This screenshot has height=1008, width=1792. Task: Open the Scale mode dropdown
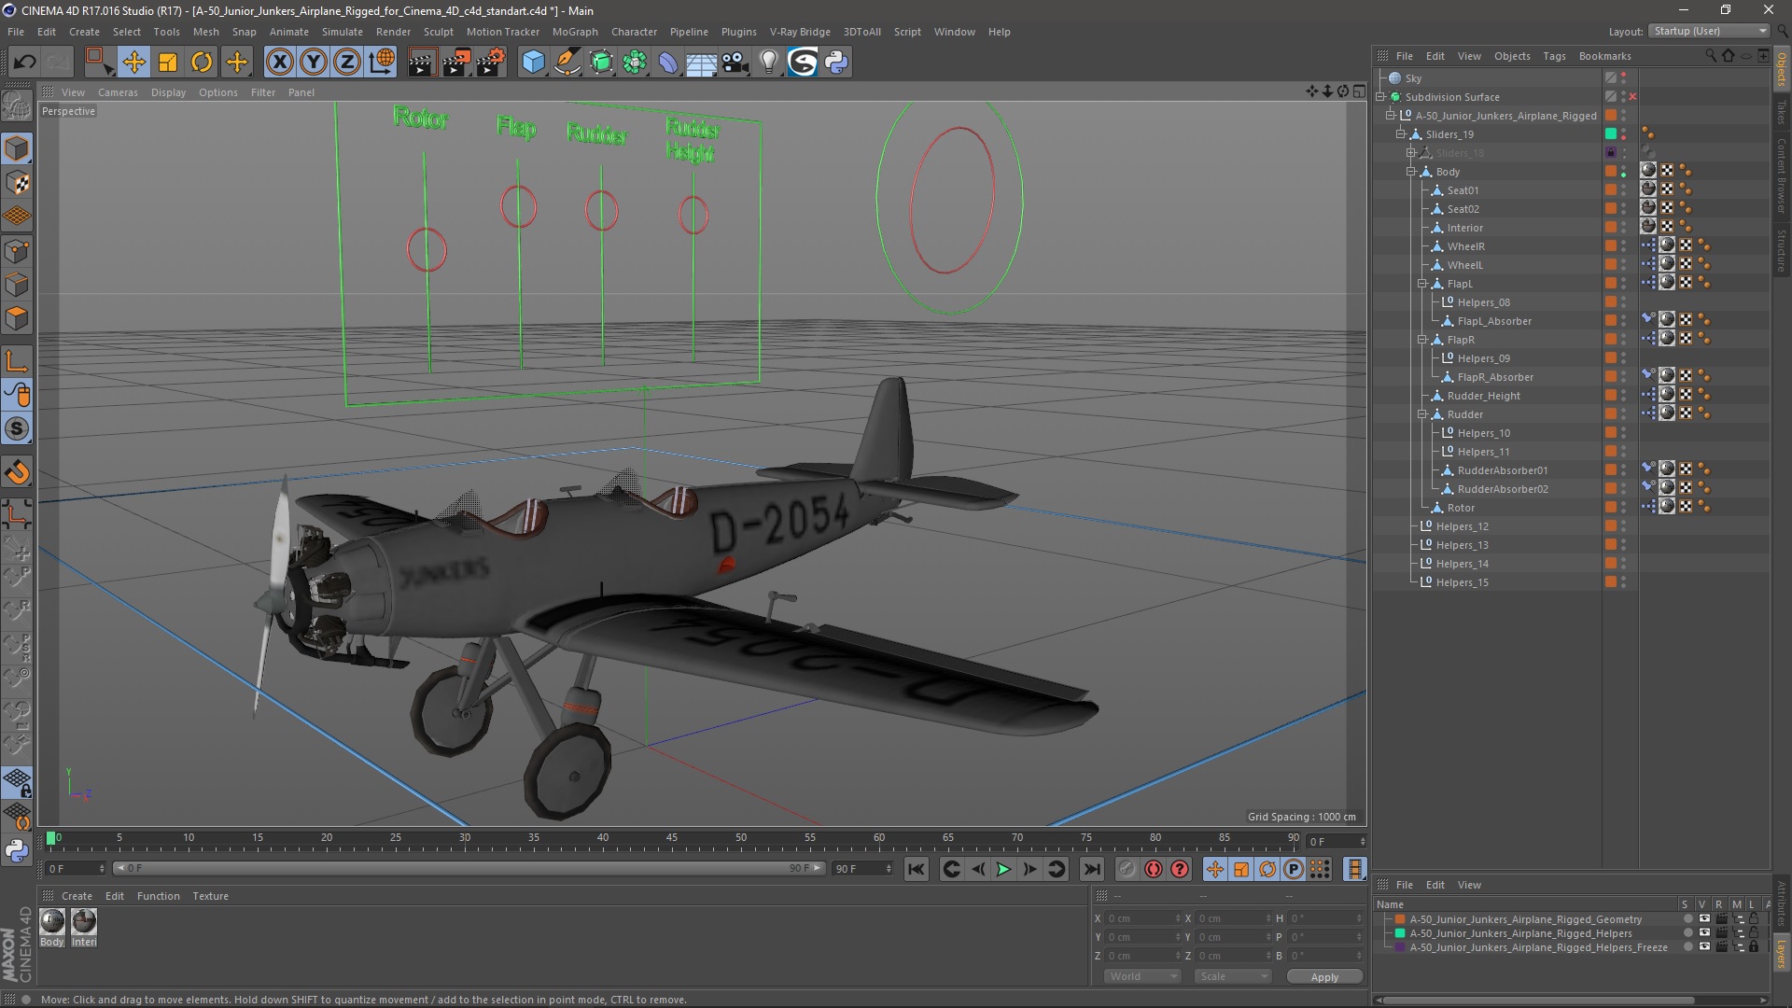click(x=1232, y=976)
